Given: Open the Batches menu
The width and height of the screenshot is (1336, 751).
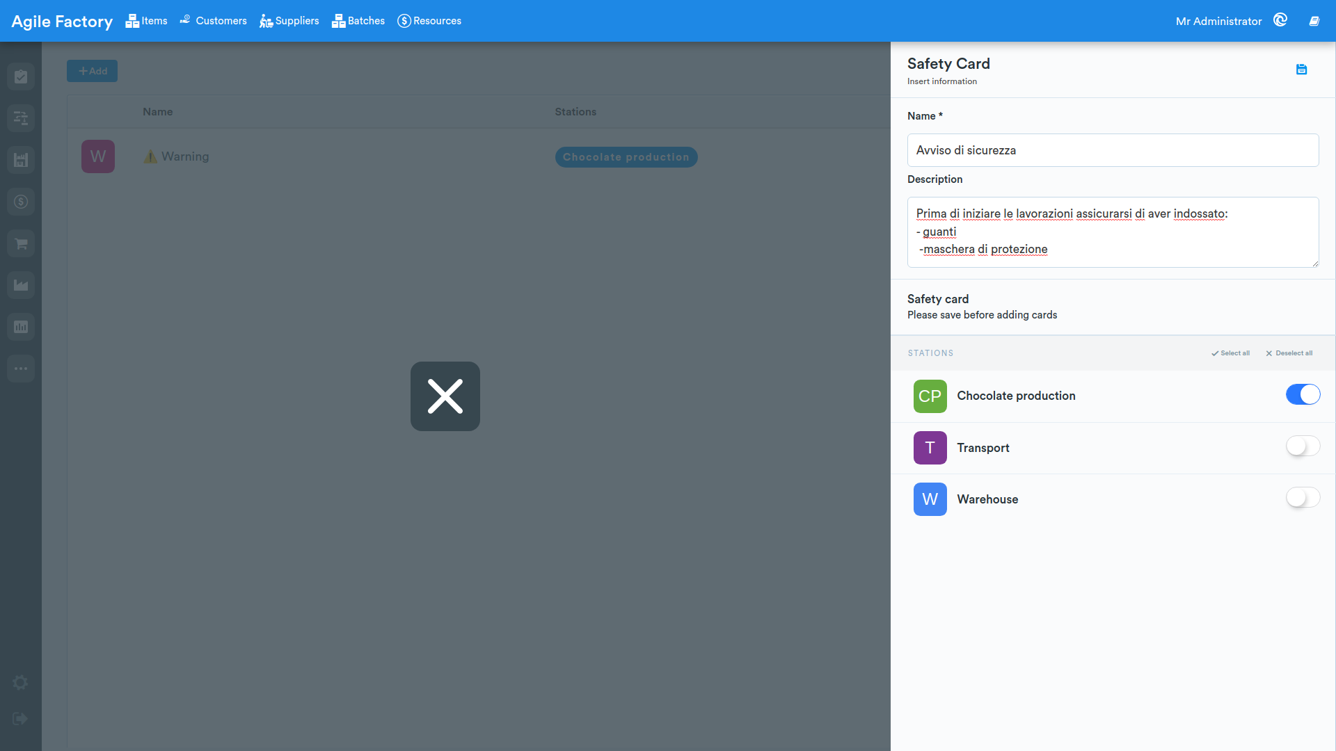Looking at the screenshot, I should [358, 21].
